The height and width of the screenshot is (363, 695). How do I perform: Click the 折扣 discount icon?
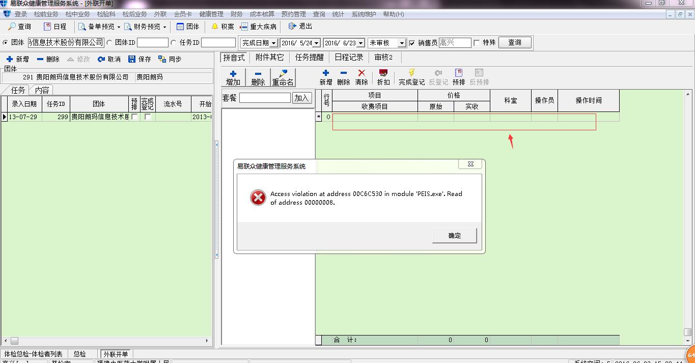(x=383, y=73)
